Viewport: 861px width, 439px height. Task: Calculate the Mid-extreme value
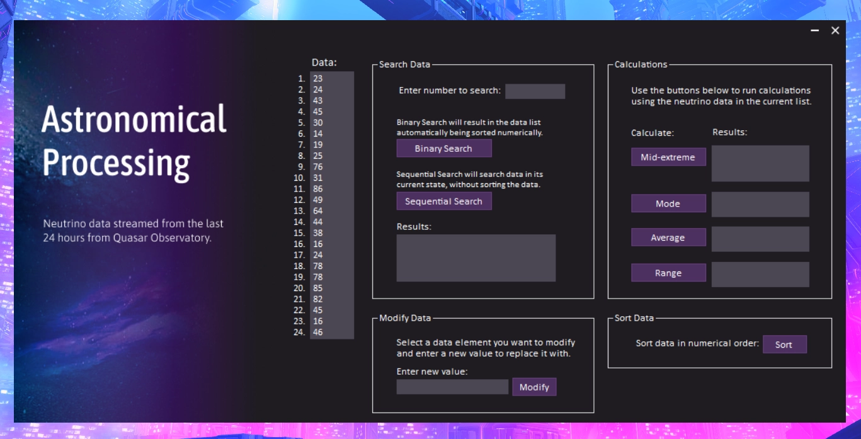pos(668,157)
